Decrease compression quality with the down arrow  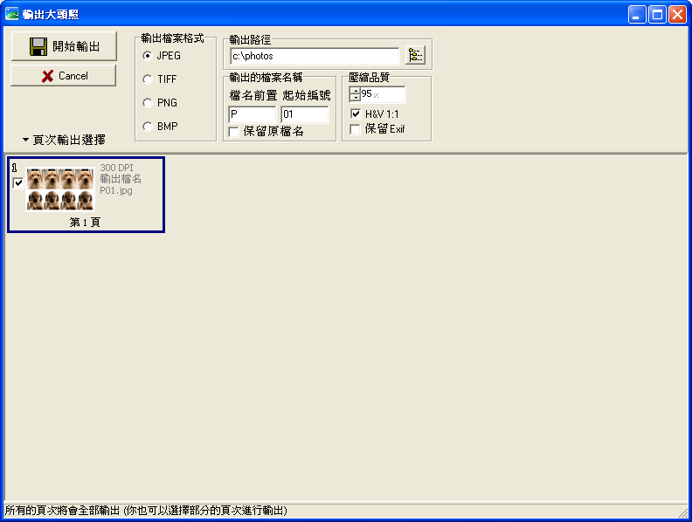354,98
